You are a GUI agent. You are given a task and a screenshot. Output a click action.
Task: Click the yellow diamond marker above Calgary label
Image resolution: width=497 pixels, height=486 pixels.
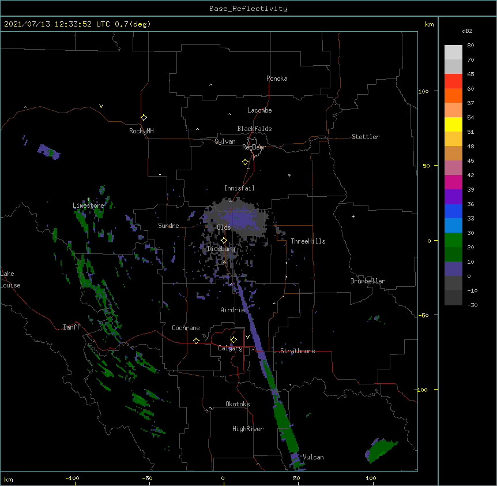(234, 340)
